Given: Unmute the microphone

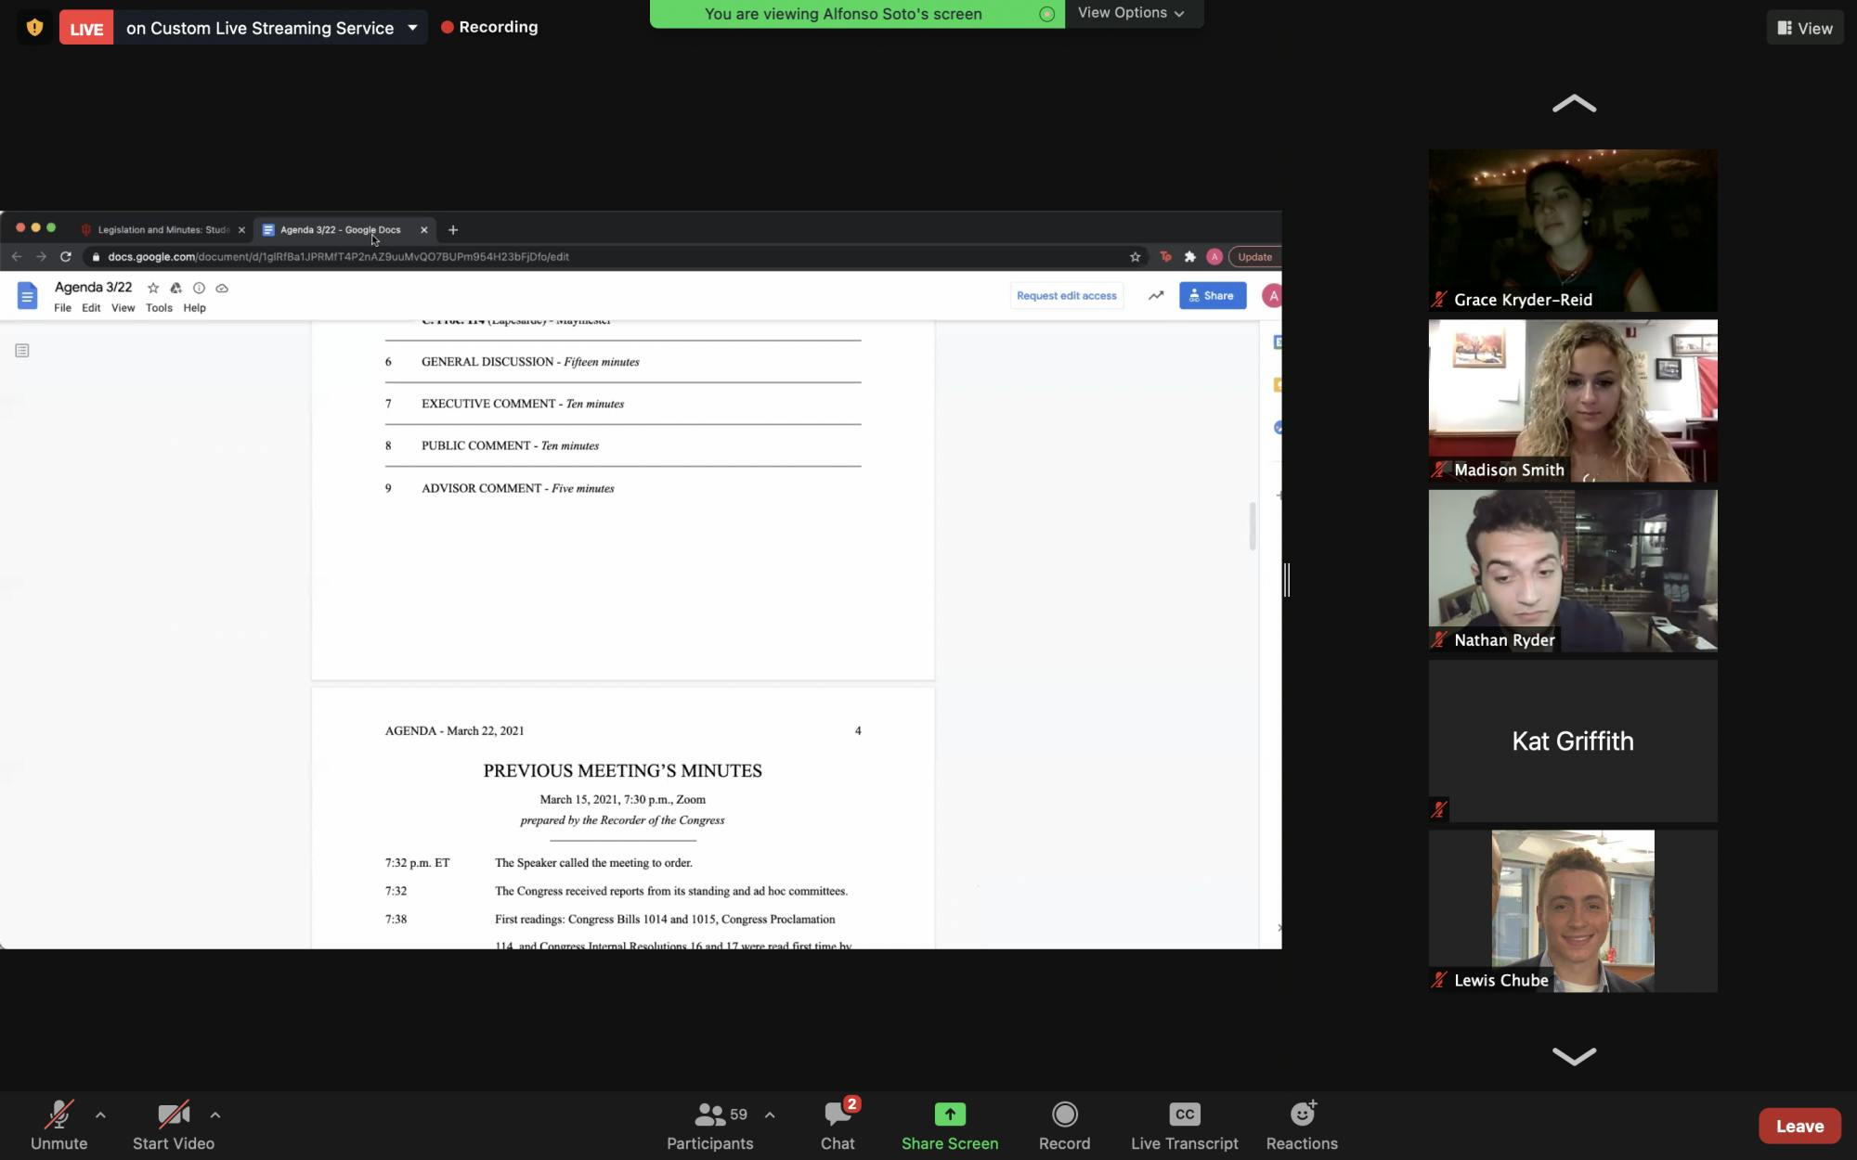Looking at the screenshot, I should tap(58, 1125).
